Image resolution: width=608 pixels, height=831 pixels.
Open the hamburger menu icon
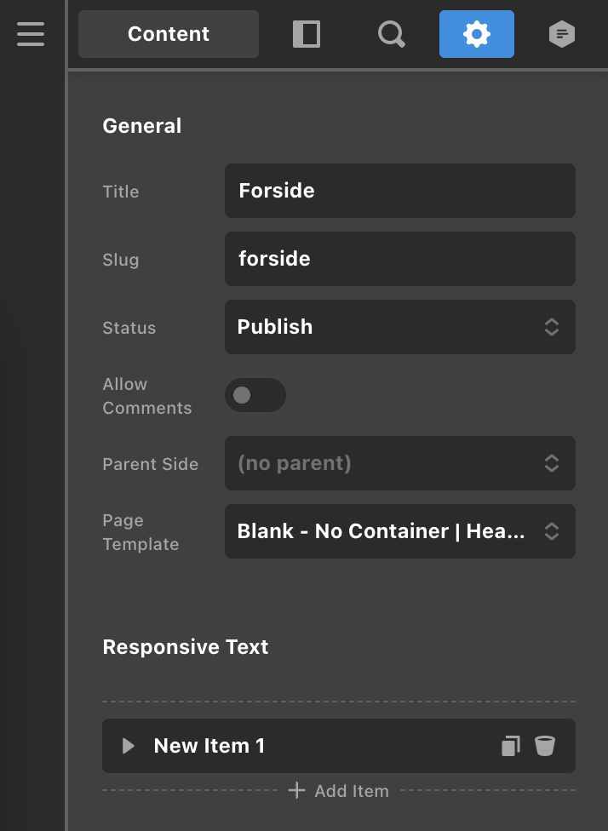(31, 34)
